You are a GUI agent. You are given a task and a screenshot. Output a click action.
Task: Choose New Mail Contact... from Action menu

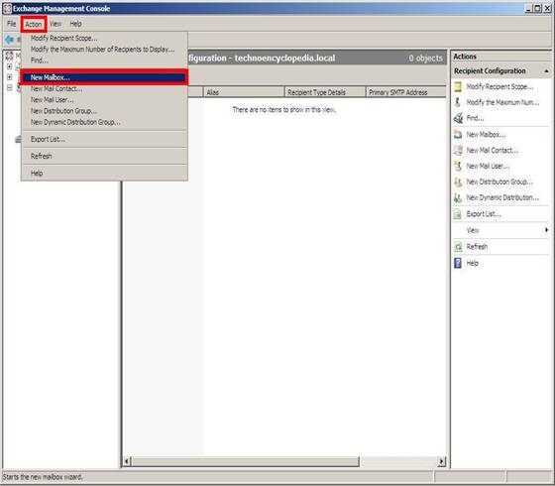(104, 88)
